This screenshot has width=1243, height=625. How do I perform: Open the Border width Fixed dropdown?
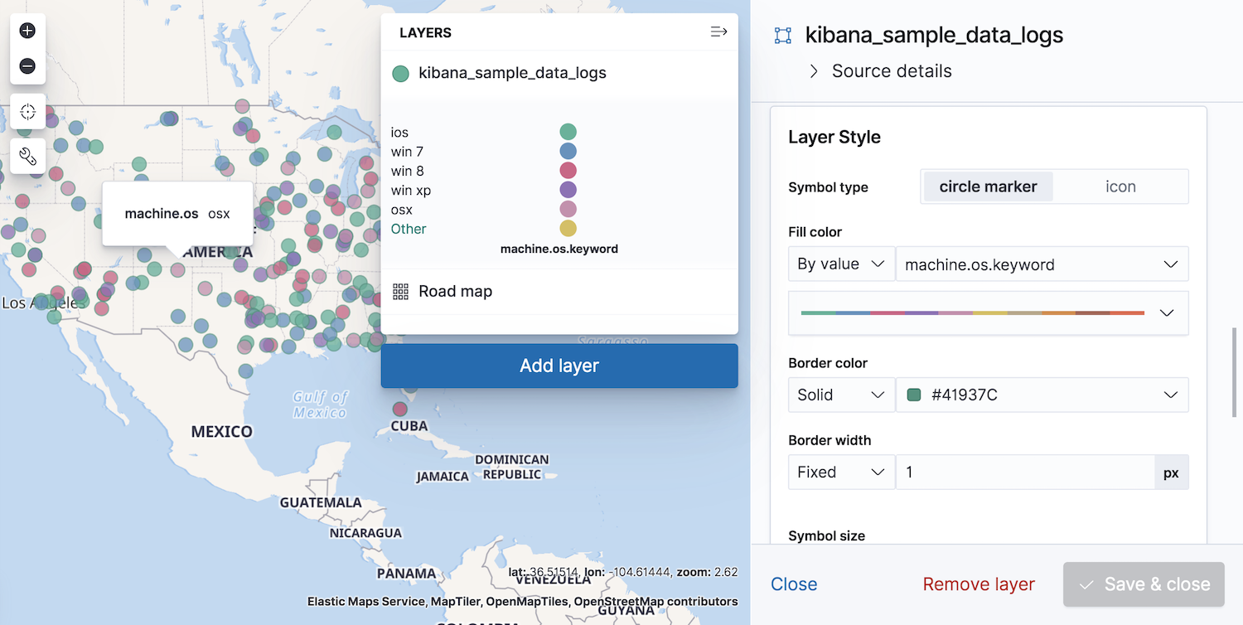click(x=841, y=472)
